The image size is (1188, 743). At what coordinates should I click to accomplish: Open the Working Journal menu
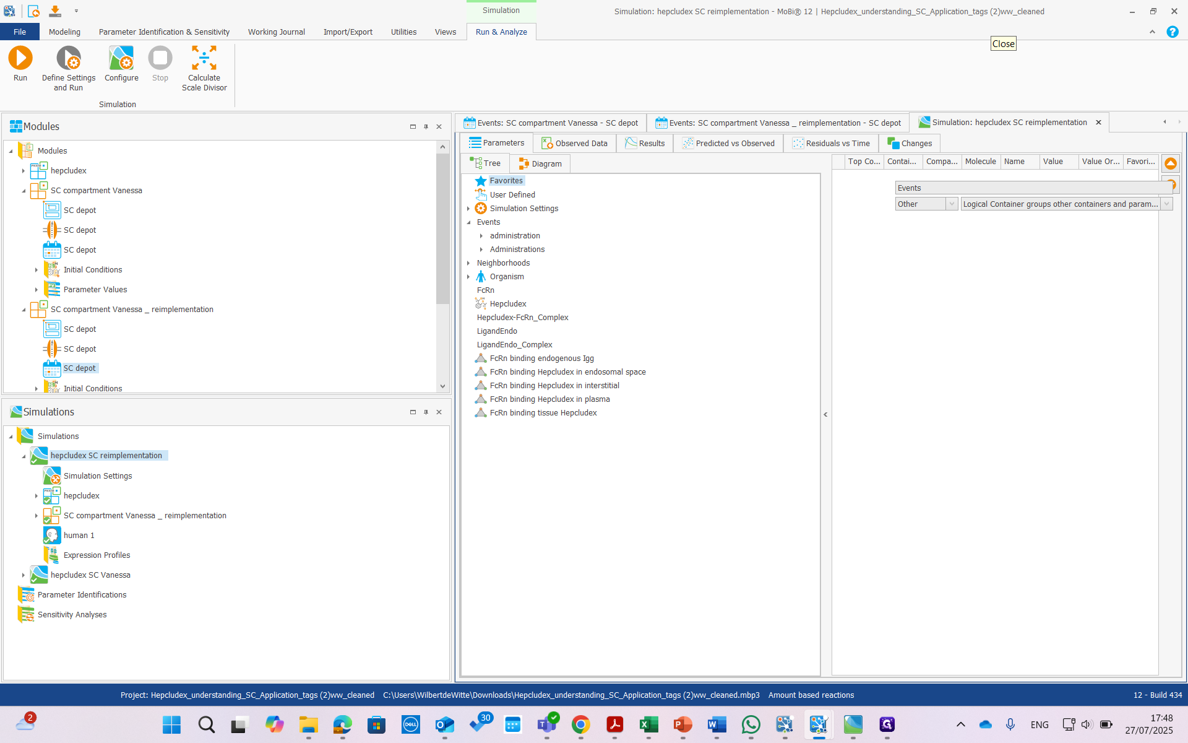(276, 32)
